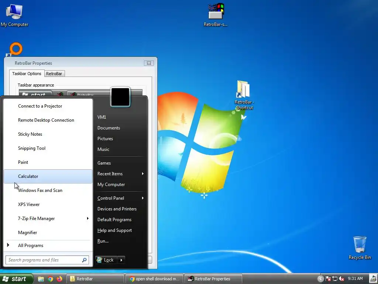
Task: Open My Computer from Start menu
Action: (121, 185)
